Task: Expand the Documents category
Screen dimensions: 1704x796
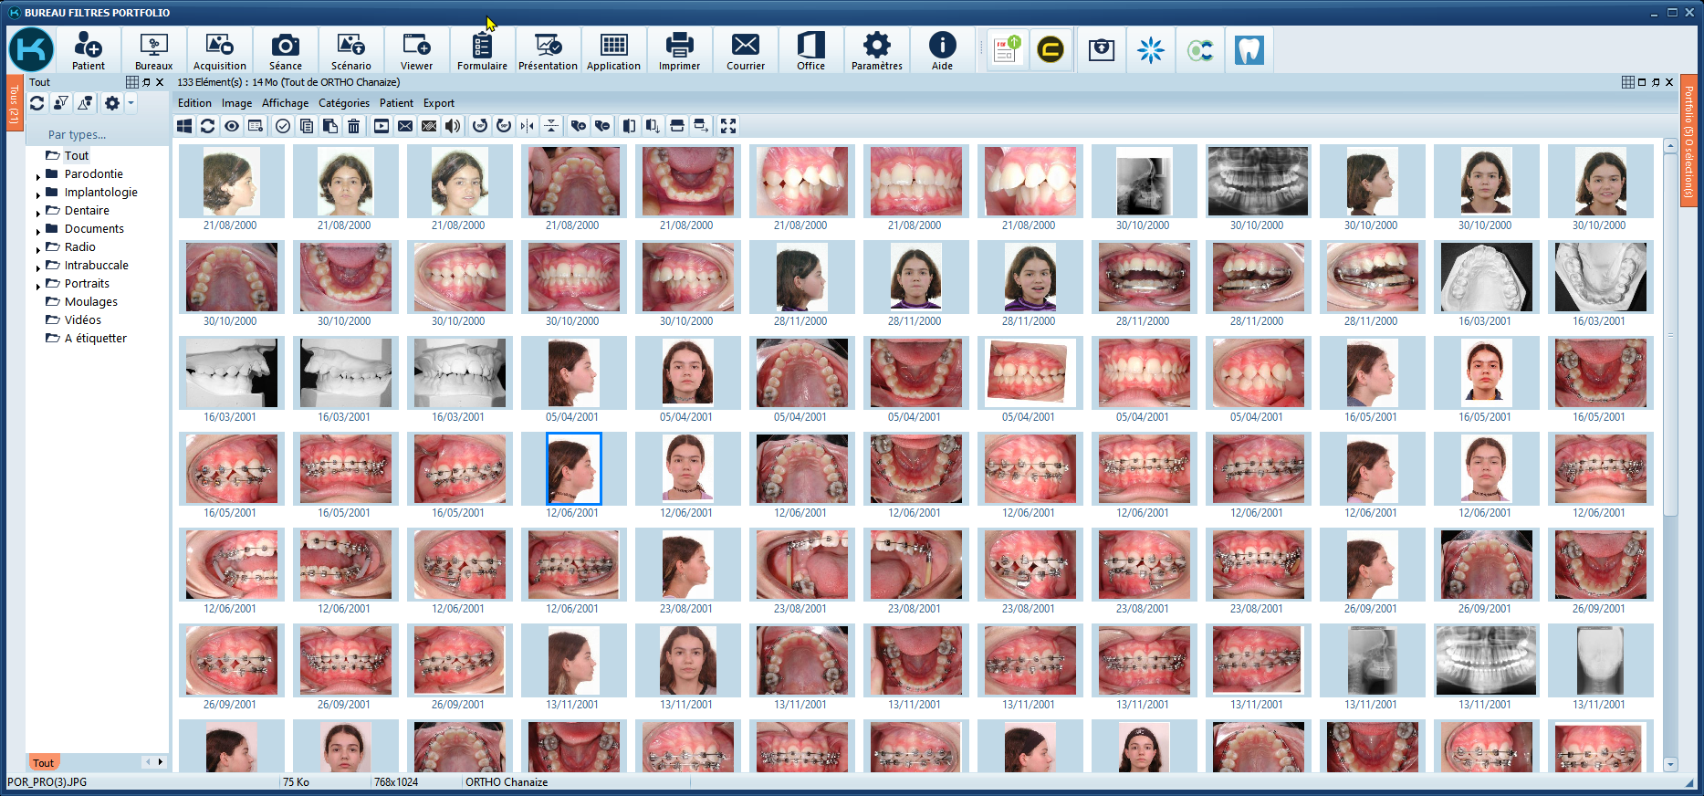Action: coord(38,231)
